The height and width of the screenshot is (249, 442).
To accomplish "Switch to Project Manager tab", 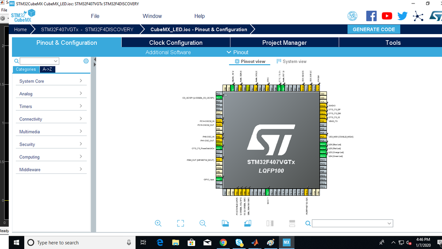I will [284, 43].
